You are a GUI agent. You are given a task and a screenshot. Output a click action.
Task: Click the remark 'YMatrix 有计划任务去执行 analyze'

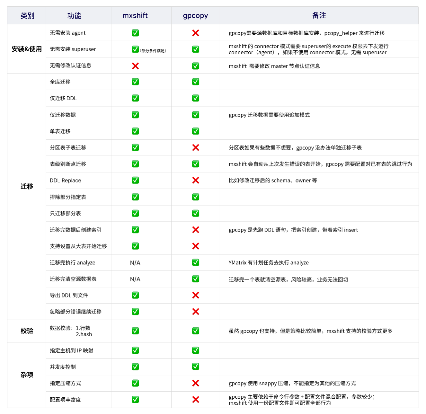pyautogui.click(x=269, y=263)
